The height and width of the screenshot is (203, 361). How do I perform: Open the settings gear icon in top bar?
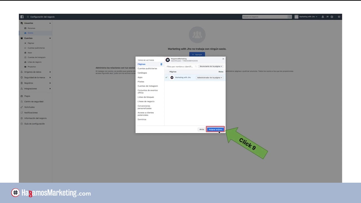tap(332, 17)
